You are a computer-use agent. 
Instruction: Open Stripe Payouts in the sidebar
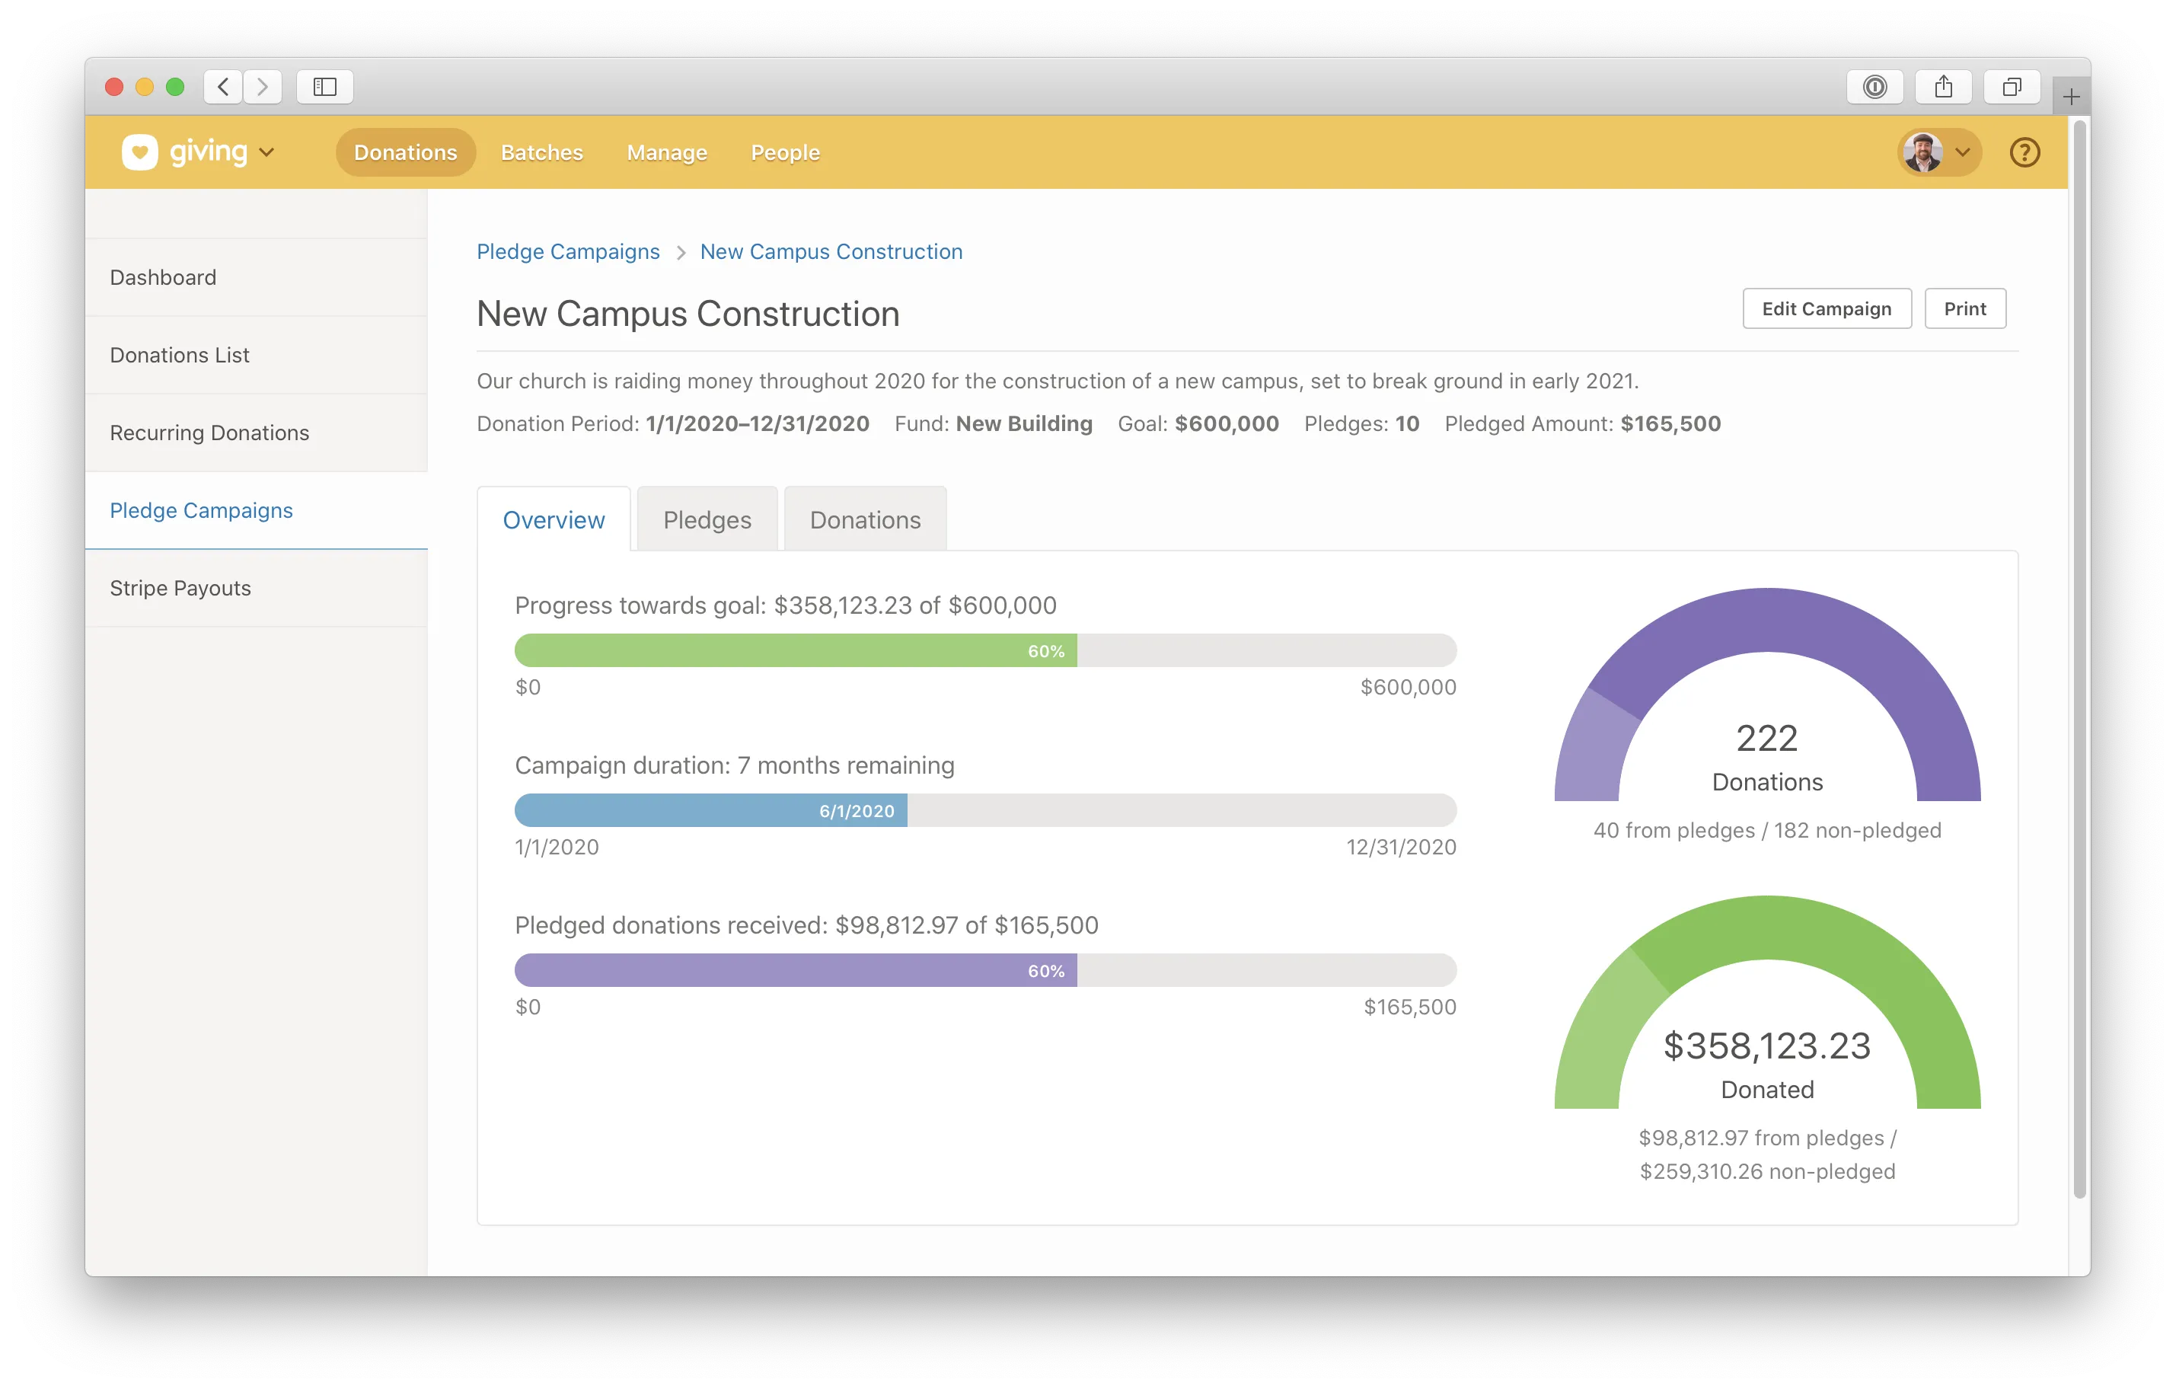tap(180, 589)
